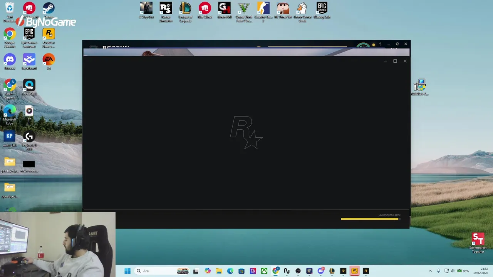
Task: Open microphone tray icon settings
Action: point(438,271)
